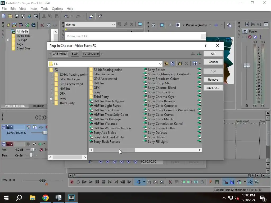Toggle the Mute Master bus icon

pos(255,37)
